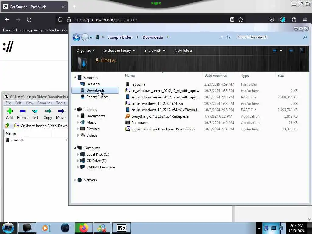Click the Firefox back arrow

click(x=7, y=20)
